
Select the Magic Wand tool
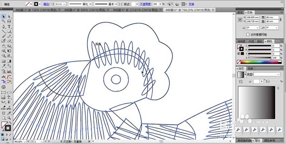point(4,21)
